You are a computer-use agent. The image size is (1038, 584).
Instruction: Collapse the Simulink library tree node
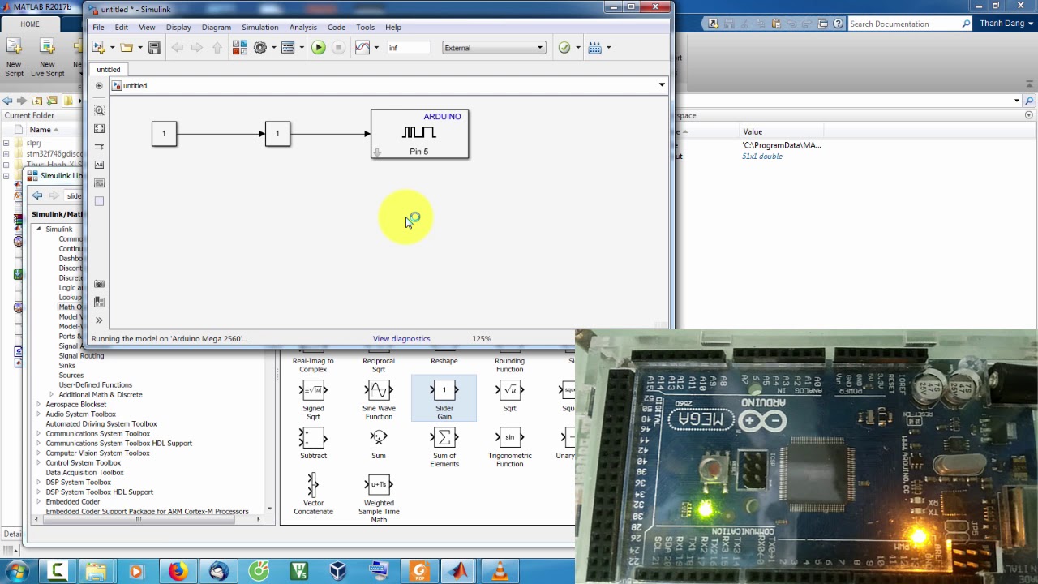[38, 230]
